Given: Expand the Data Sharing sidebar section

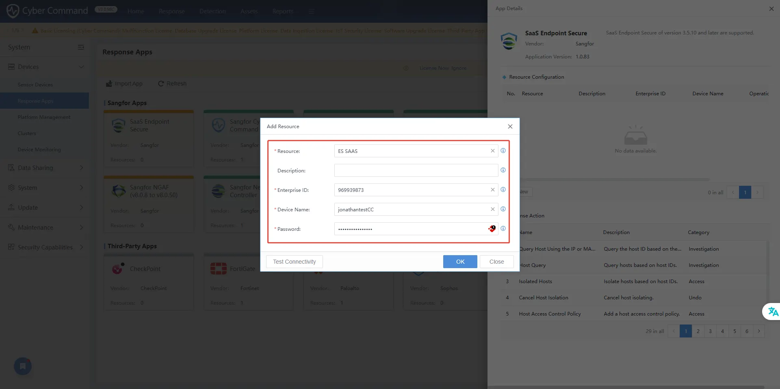Looking at the screenshot, I should (45, 168).
